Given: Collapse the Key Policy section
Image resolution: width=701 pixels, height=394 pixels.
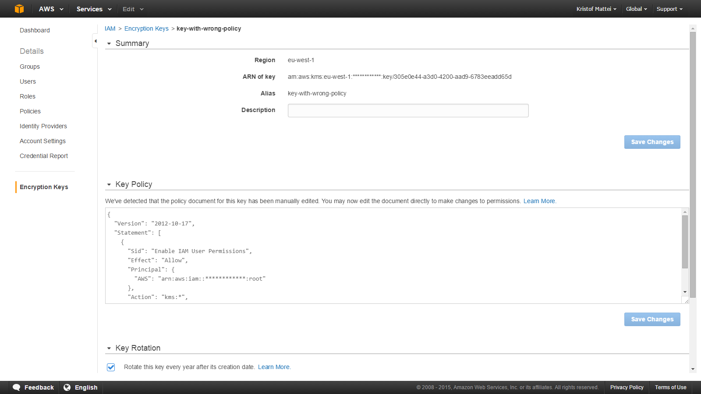Looking at the screenshot, I should point(109,185).
